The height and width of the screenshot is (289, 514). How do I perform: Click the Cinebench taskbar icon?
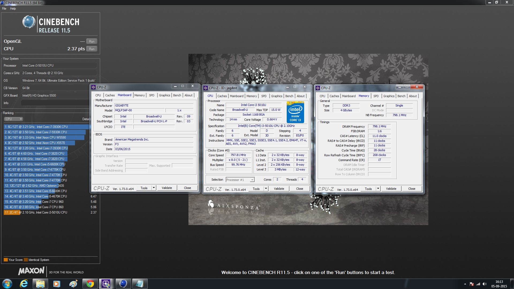123,284
